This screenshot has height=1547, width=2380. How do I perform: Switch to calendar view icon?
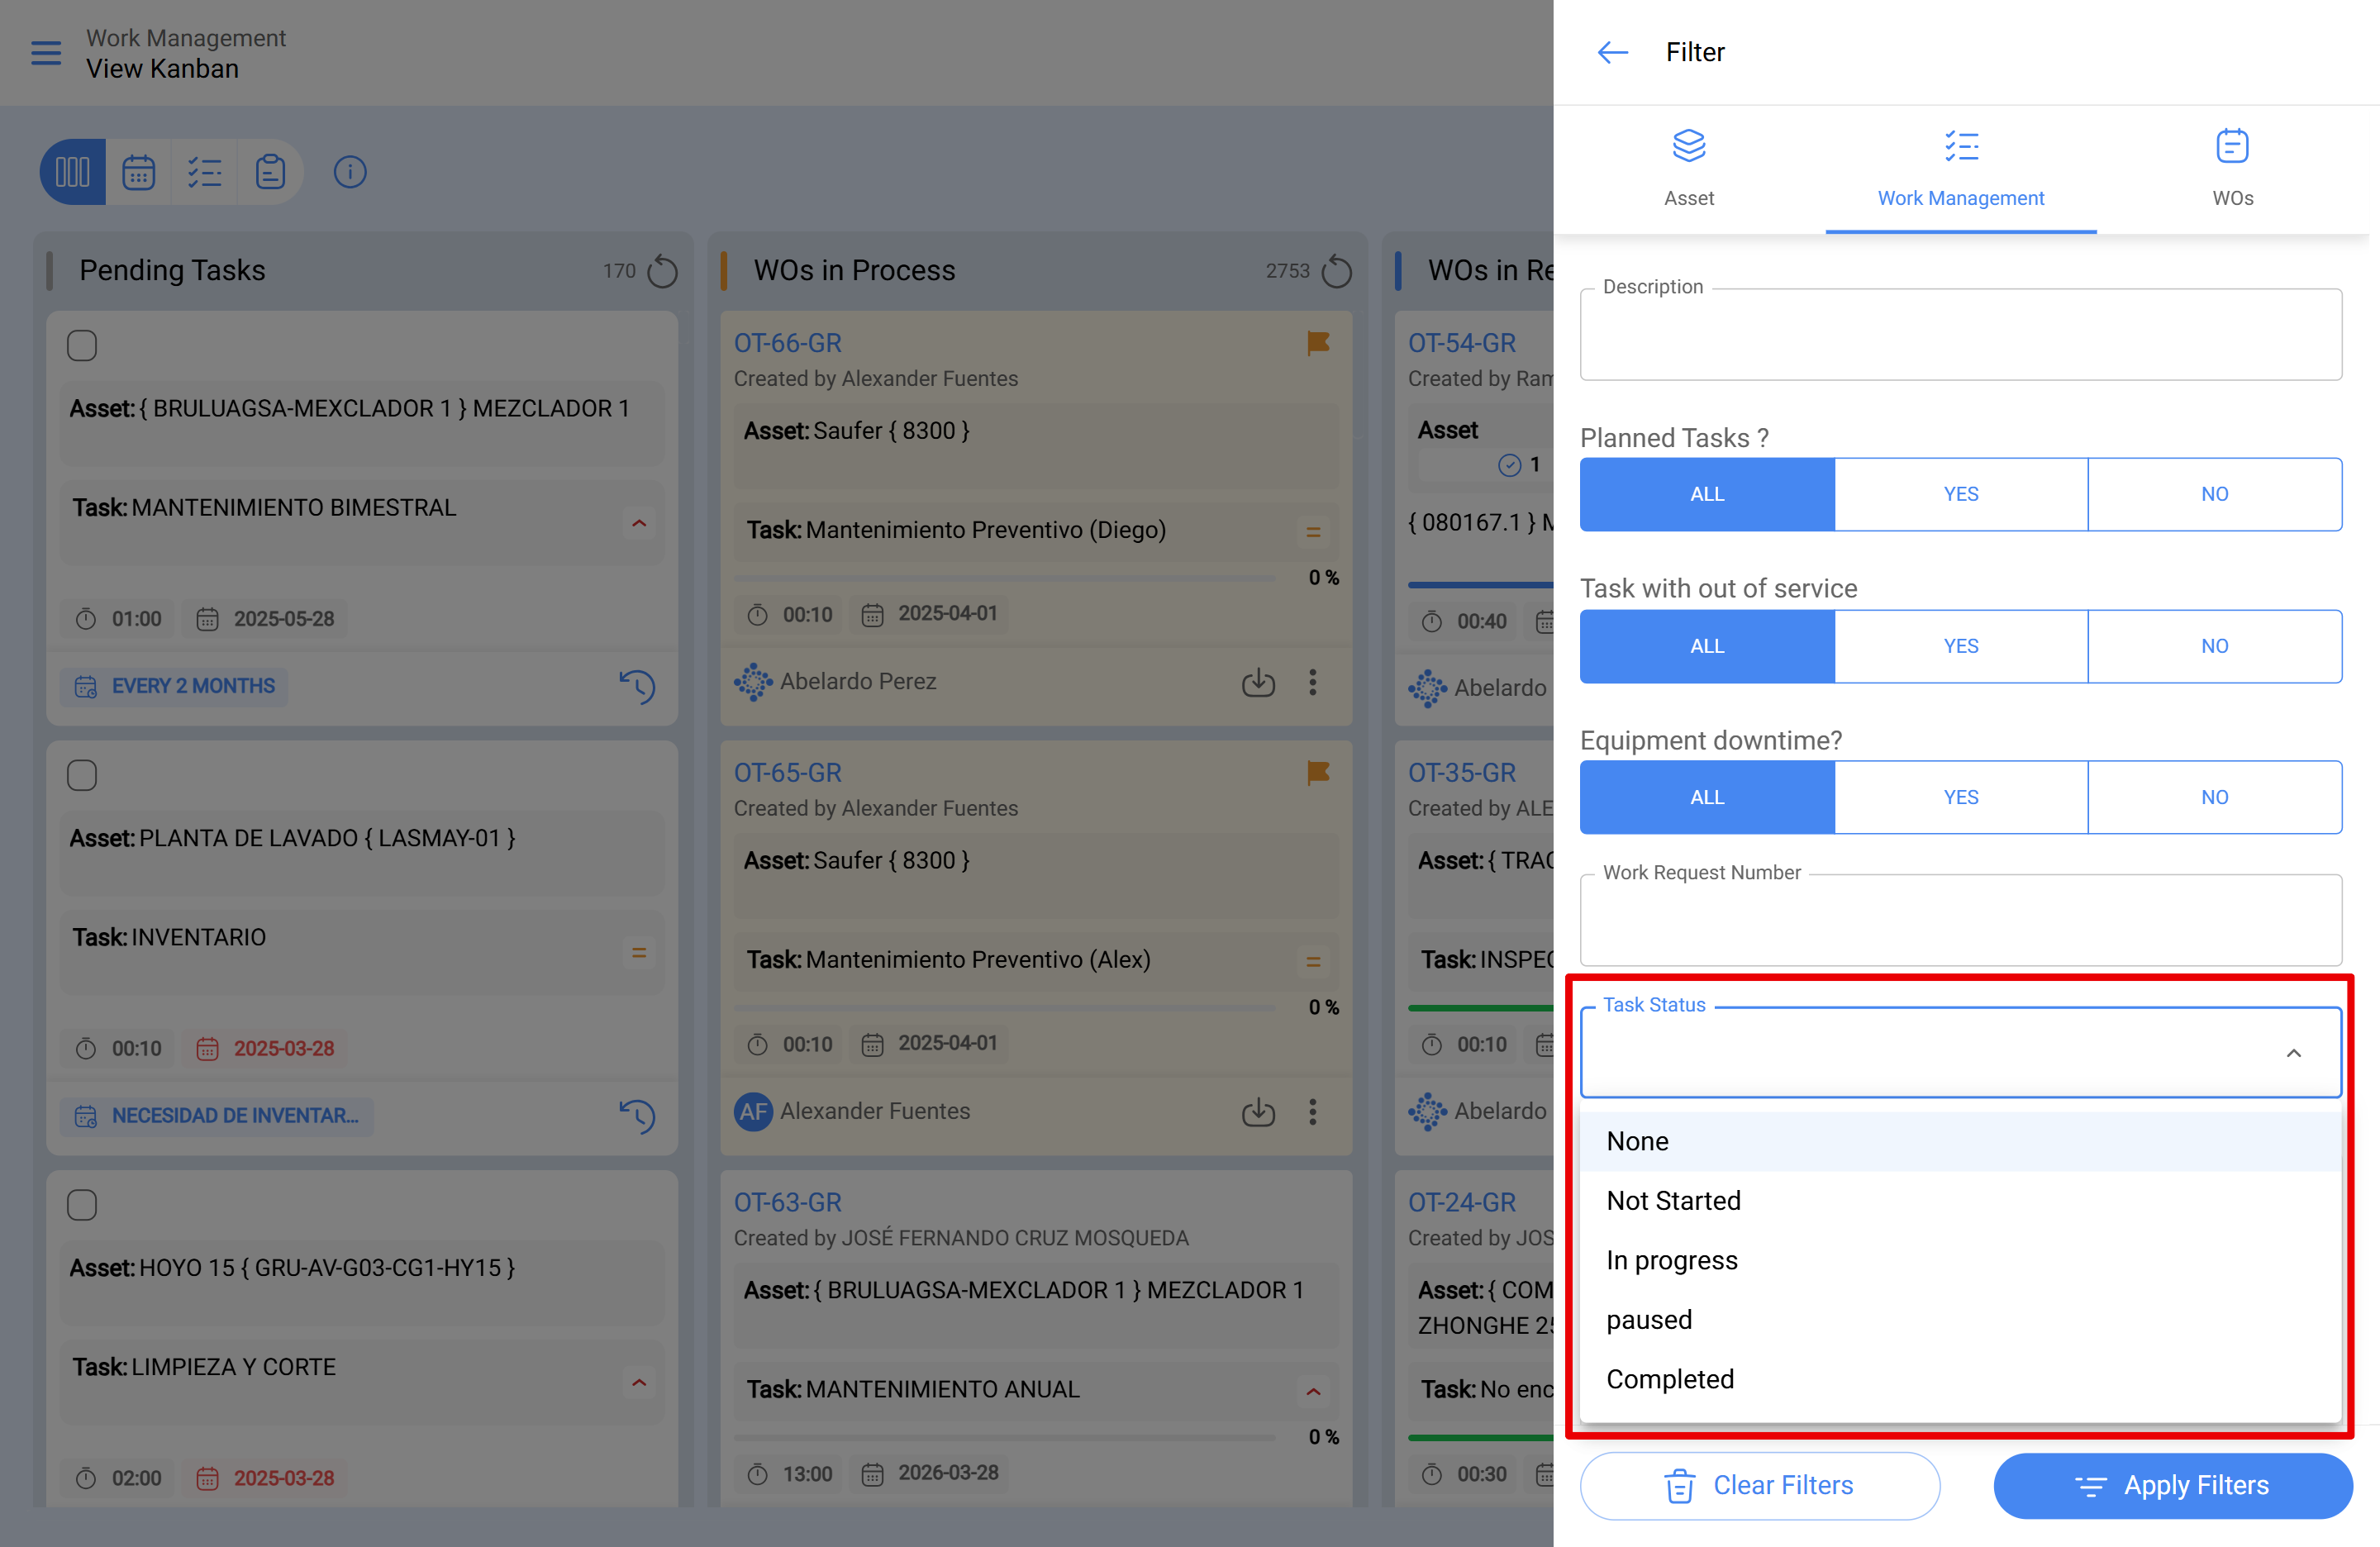point(138,172)
